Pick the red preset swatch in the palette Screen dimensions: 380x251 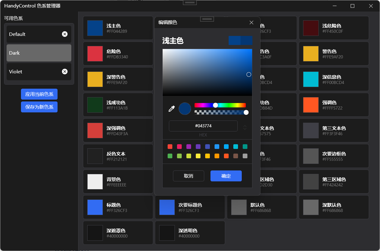(170, 146)
